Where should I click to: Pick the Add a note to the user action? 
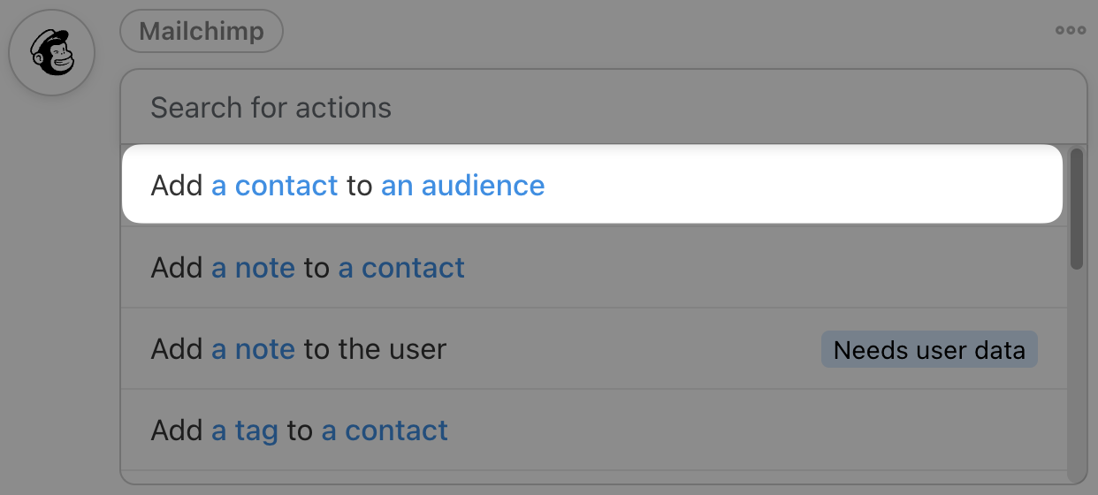(619, 349)
